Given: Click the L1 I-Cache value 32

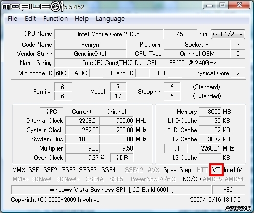Looking at the screenshot, I should pyautogui.click(x=210, y=121).
